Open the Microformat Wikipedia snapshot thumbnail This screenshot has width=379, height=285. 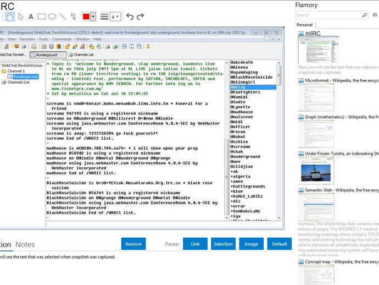(316, 97)
